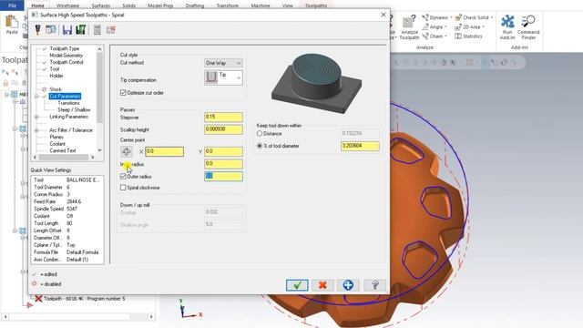Click the Chain analyze ribbon icon
The height and width of the screenshot is (328, 583).
425,36
